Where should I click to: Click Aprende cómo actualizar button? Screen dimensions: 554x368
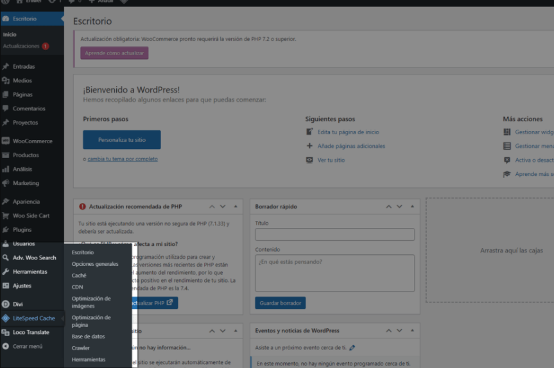(114, 53)
